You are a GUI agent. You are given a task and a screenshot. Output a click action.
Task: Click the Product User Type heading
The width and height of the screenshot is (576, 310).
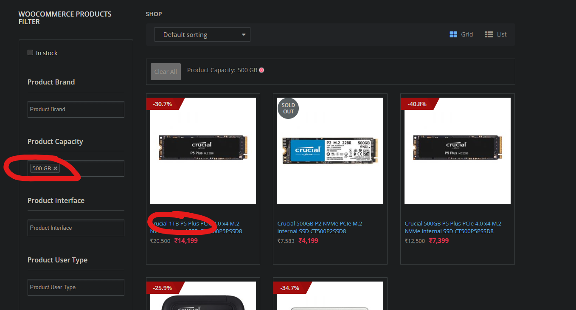(x=57, y=260)
